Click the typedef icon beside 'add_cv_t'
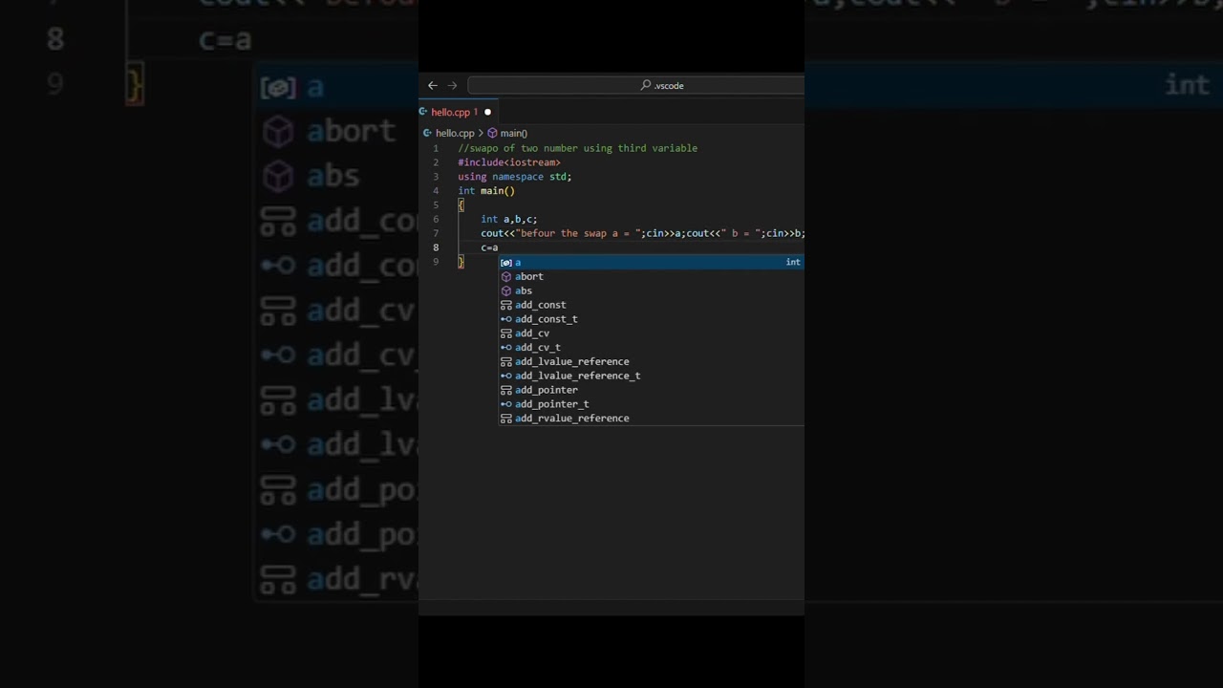 pos(506,348)
